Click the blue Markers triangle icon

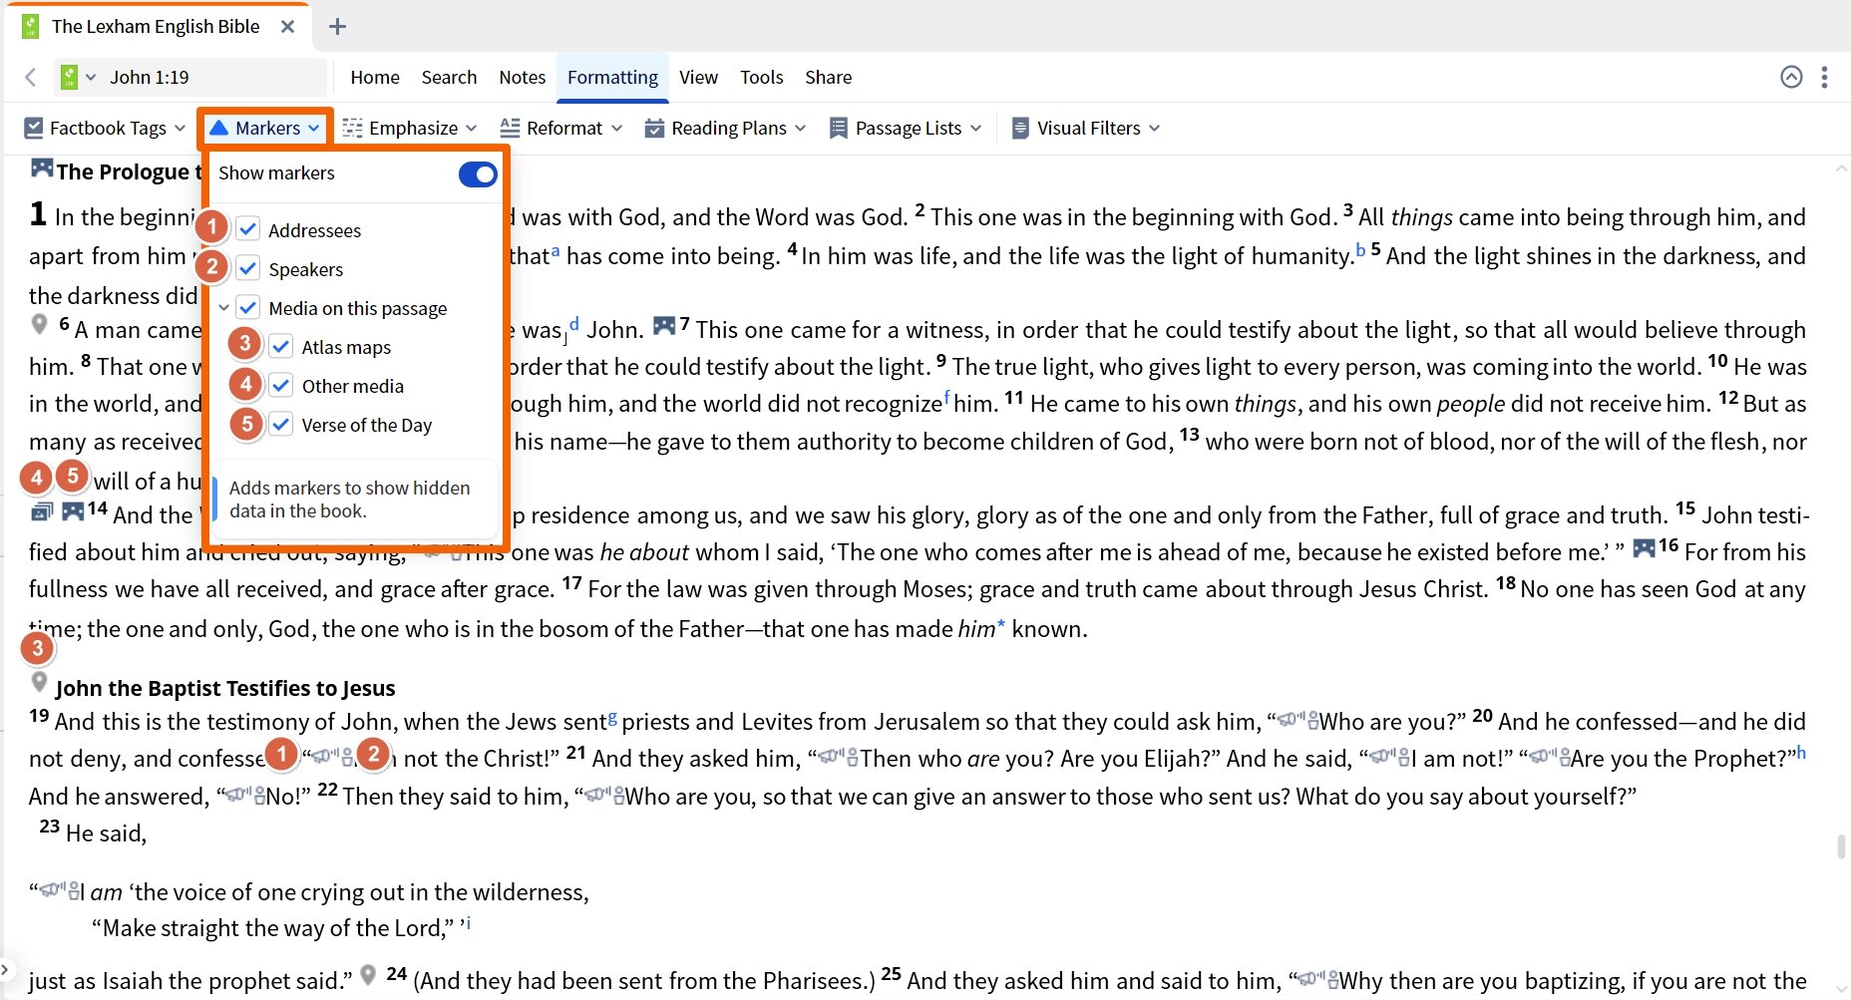(218, 128)
